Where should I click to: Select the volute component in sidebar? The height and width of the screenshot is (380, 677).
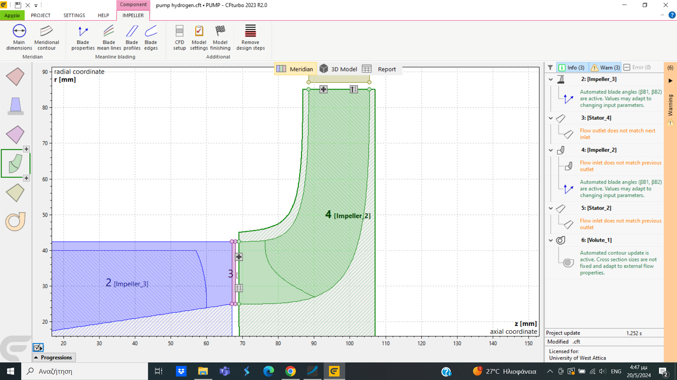click(16, 221)
